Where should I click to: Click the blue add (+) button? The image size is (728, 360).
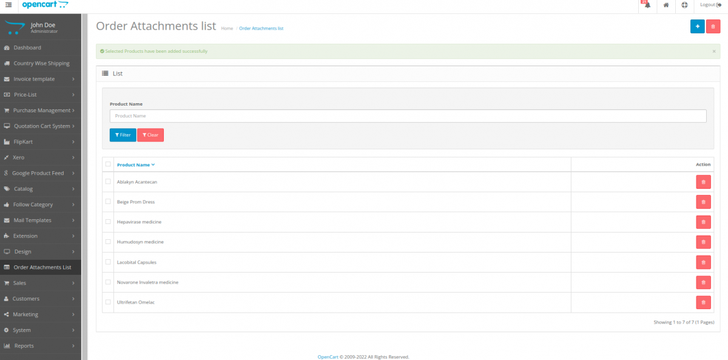(x=697, y=26)
